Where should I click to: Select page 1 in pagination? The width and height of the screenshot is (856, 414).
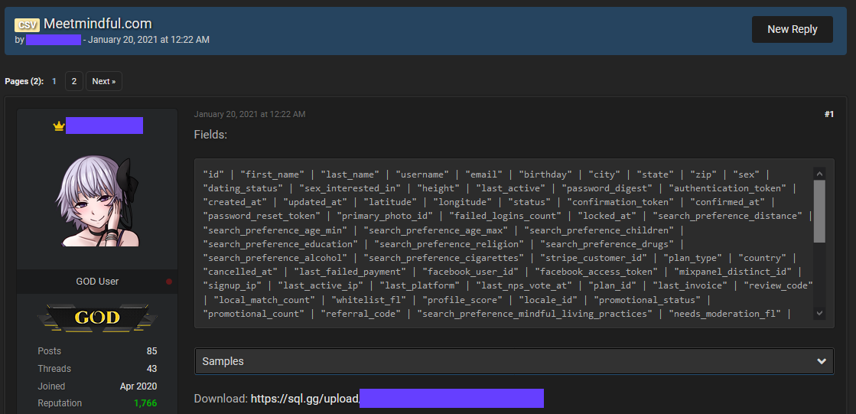[54, 81]
